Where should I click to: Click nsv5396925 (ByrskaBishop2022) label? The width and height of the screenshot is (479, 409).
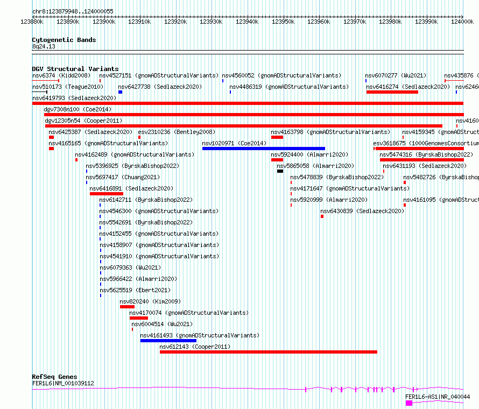click(x=132, y=166)
